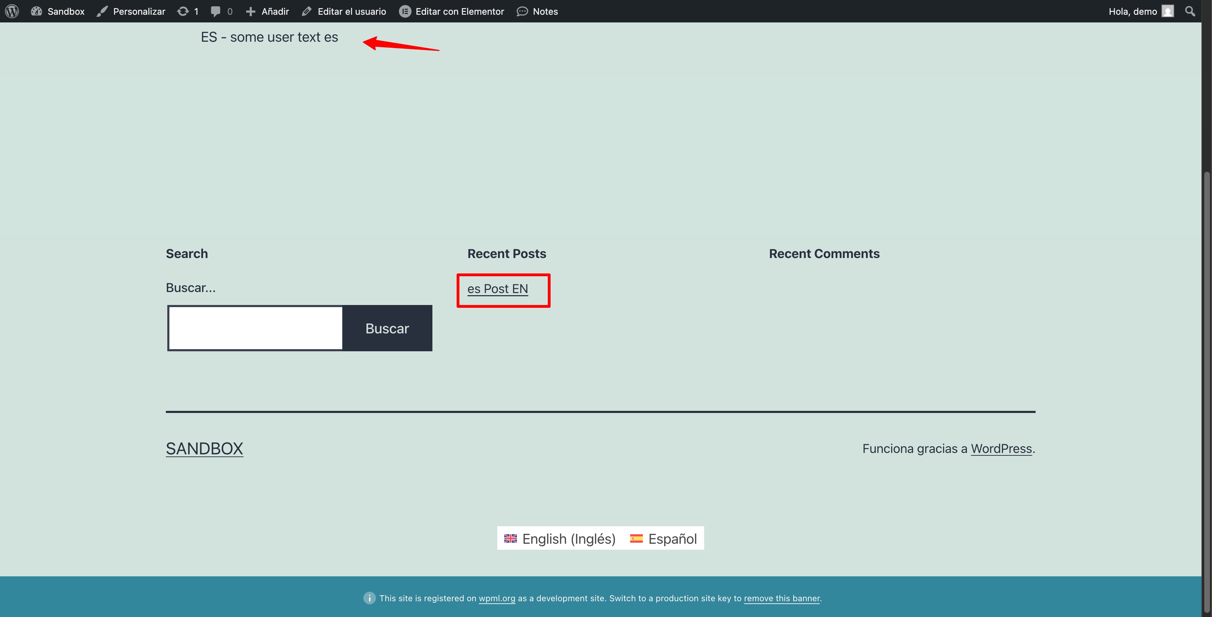Click the Añadir plus icon
The height and width of the screenshot is (617, 1212).
click(250, 11)
